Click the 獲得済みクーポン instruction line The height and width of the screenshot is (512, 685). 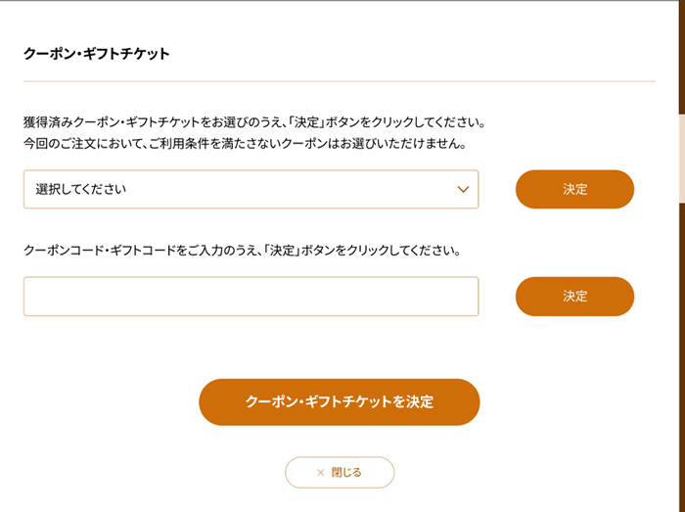[254, 122]
